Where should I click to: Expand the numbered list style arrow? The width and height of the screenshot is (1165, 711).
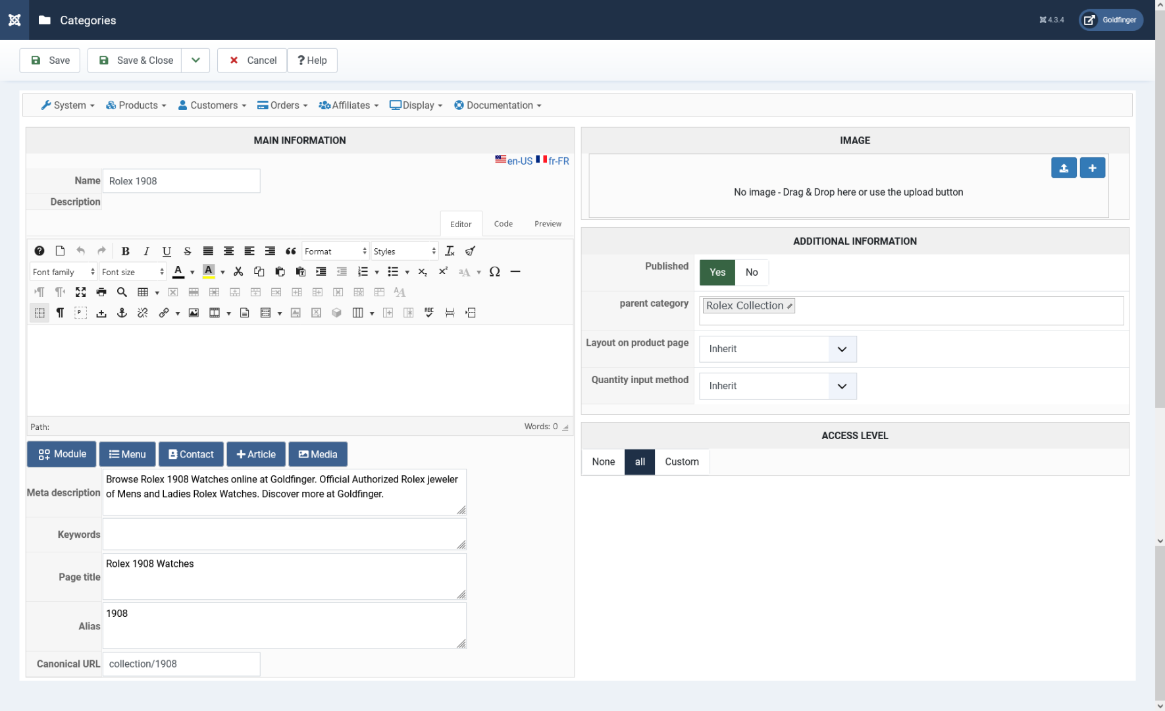coord(377,273)
